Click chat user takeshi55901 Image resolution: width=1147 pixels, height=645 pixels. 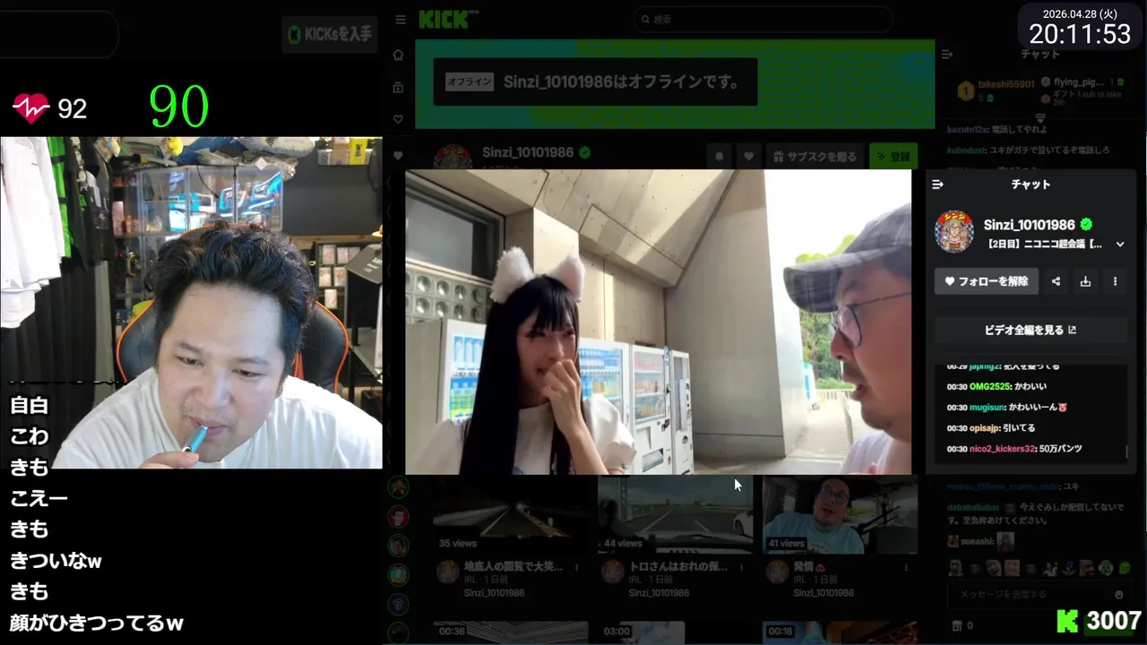click(x=1005, y=84)
